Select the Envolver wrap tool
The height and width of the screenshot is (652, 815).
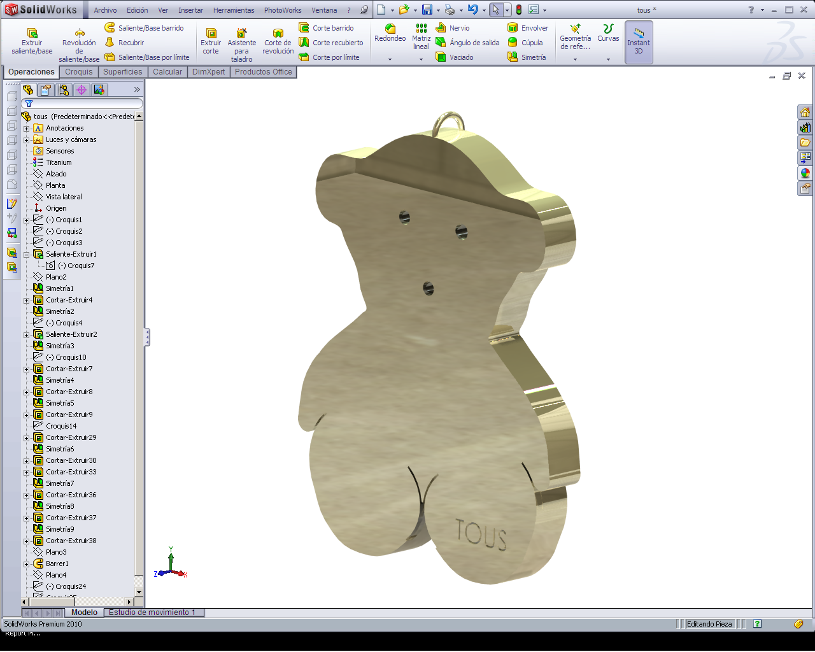[x=528, y=28]
